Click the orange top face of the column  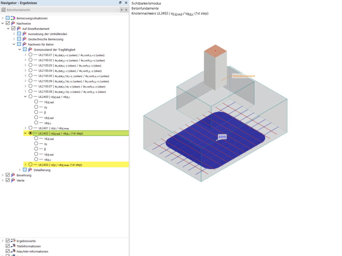215,51
